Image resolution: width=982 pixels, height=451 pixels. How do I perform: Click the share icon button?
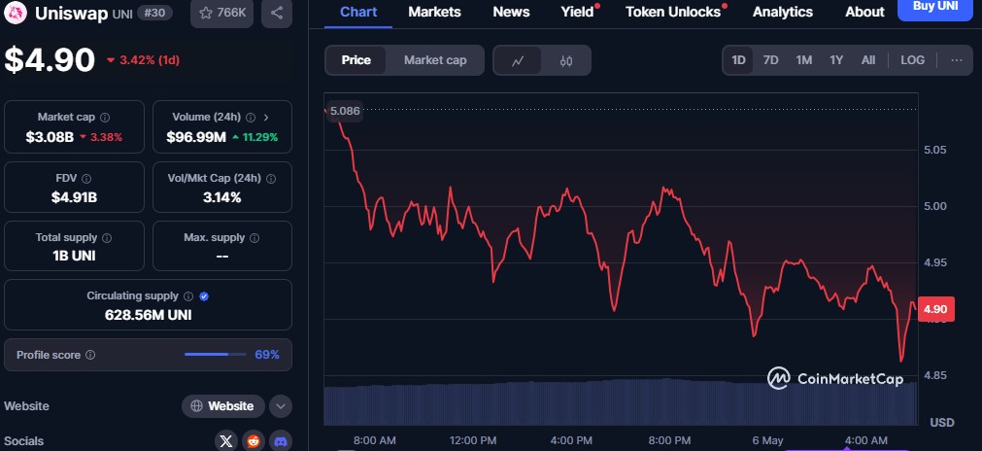(x=277, y=13)
